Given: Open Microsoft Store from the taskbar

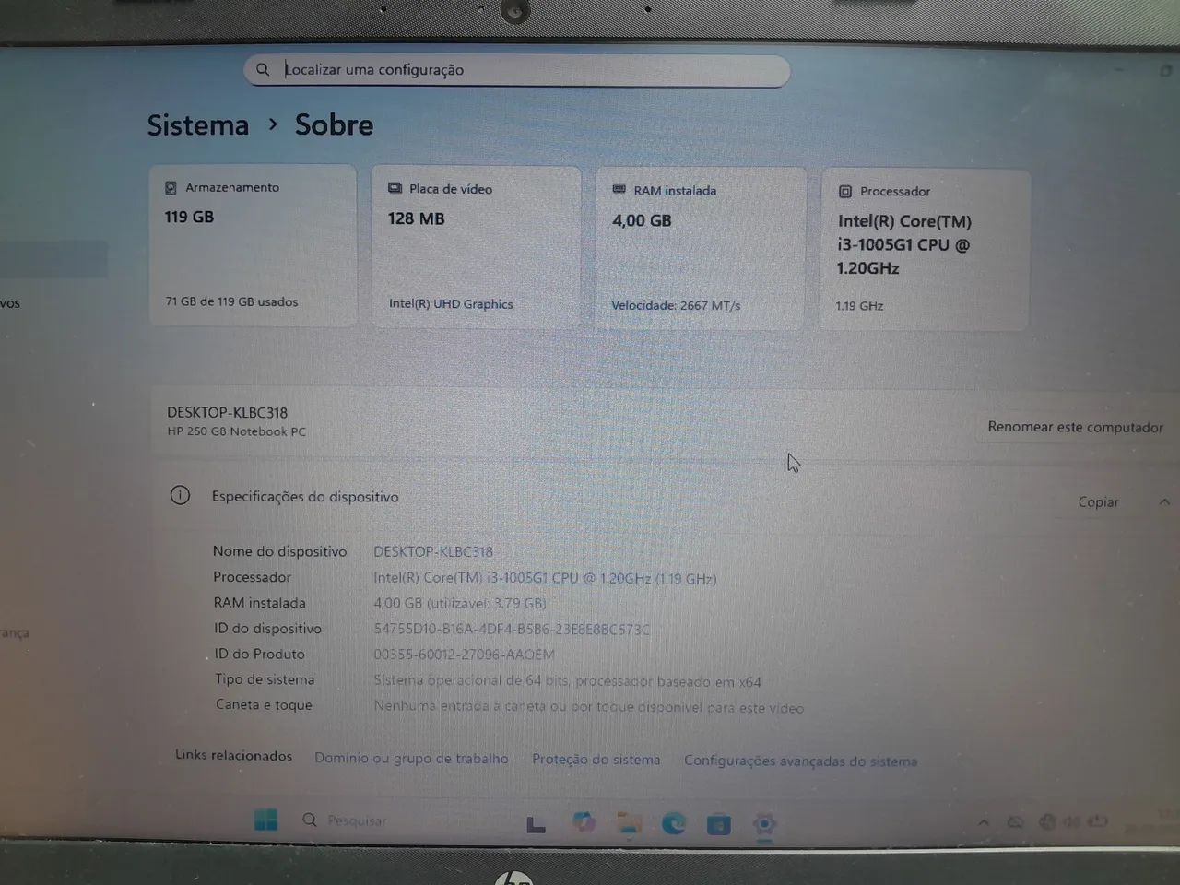Looking at the screenshot, I should point(719,824).
